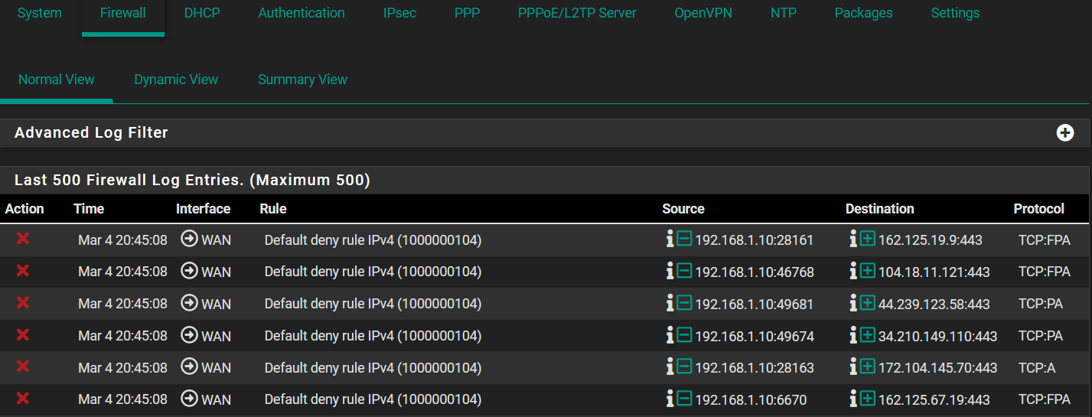
Task: Open the System log tab
Action: point(40,13)
